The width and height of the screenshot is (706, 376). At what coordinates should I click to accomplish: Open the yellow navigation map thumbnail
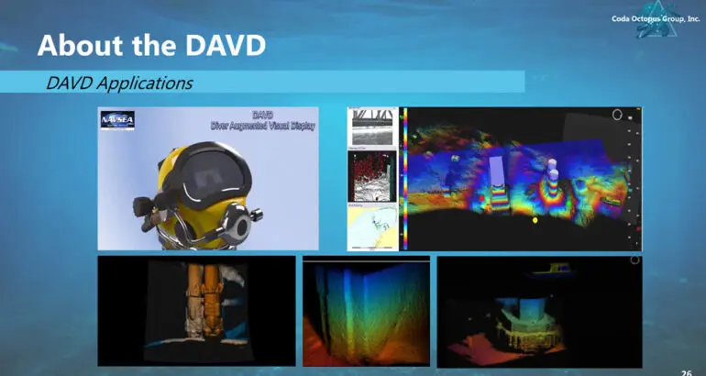click(371, 227)
